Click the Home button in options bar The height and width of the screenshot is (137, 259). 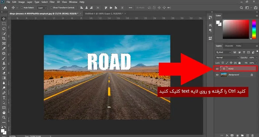coord(5,8)
